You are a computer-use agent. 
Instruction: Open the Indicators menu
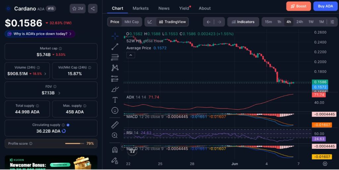coord(243,22)
